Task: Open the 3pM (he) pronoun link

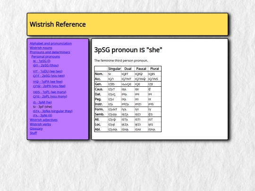Action: [x=42, y=102]
